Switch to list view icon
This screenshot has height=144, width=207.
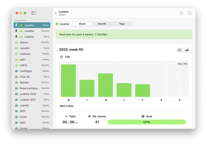[x=180, y=50]
